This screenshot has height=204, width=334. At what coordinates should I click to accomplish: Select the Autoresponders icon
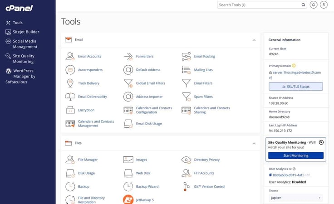click(70, 70)
